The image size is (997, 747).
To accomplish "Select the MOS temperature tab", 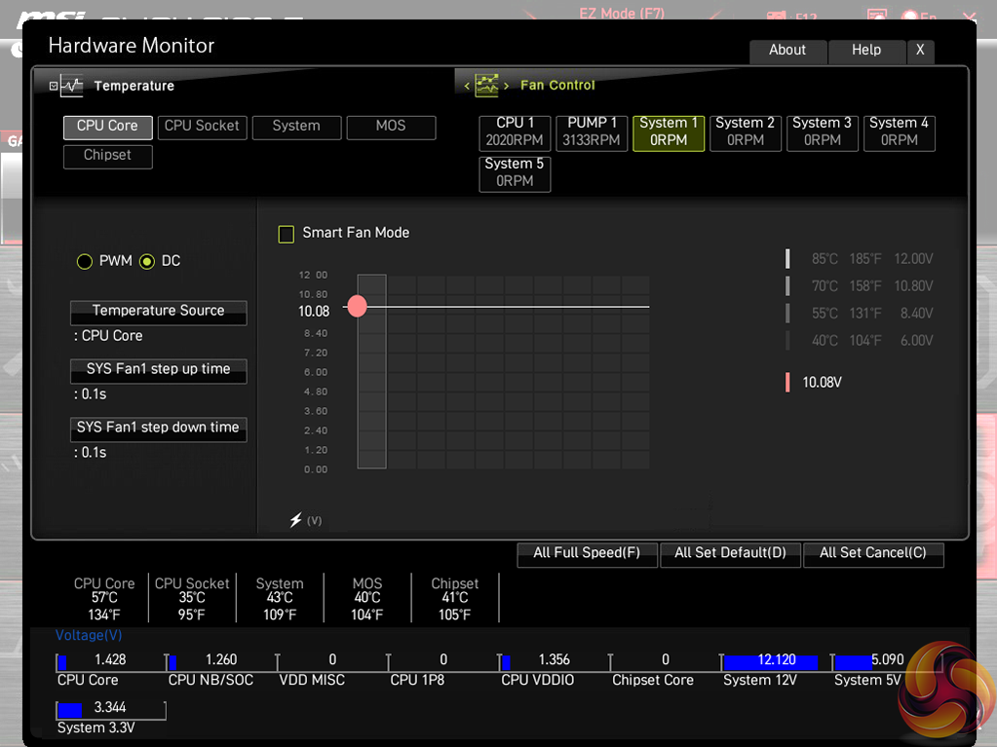I will click(x=391, y=127).
